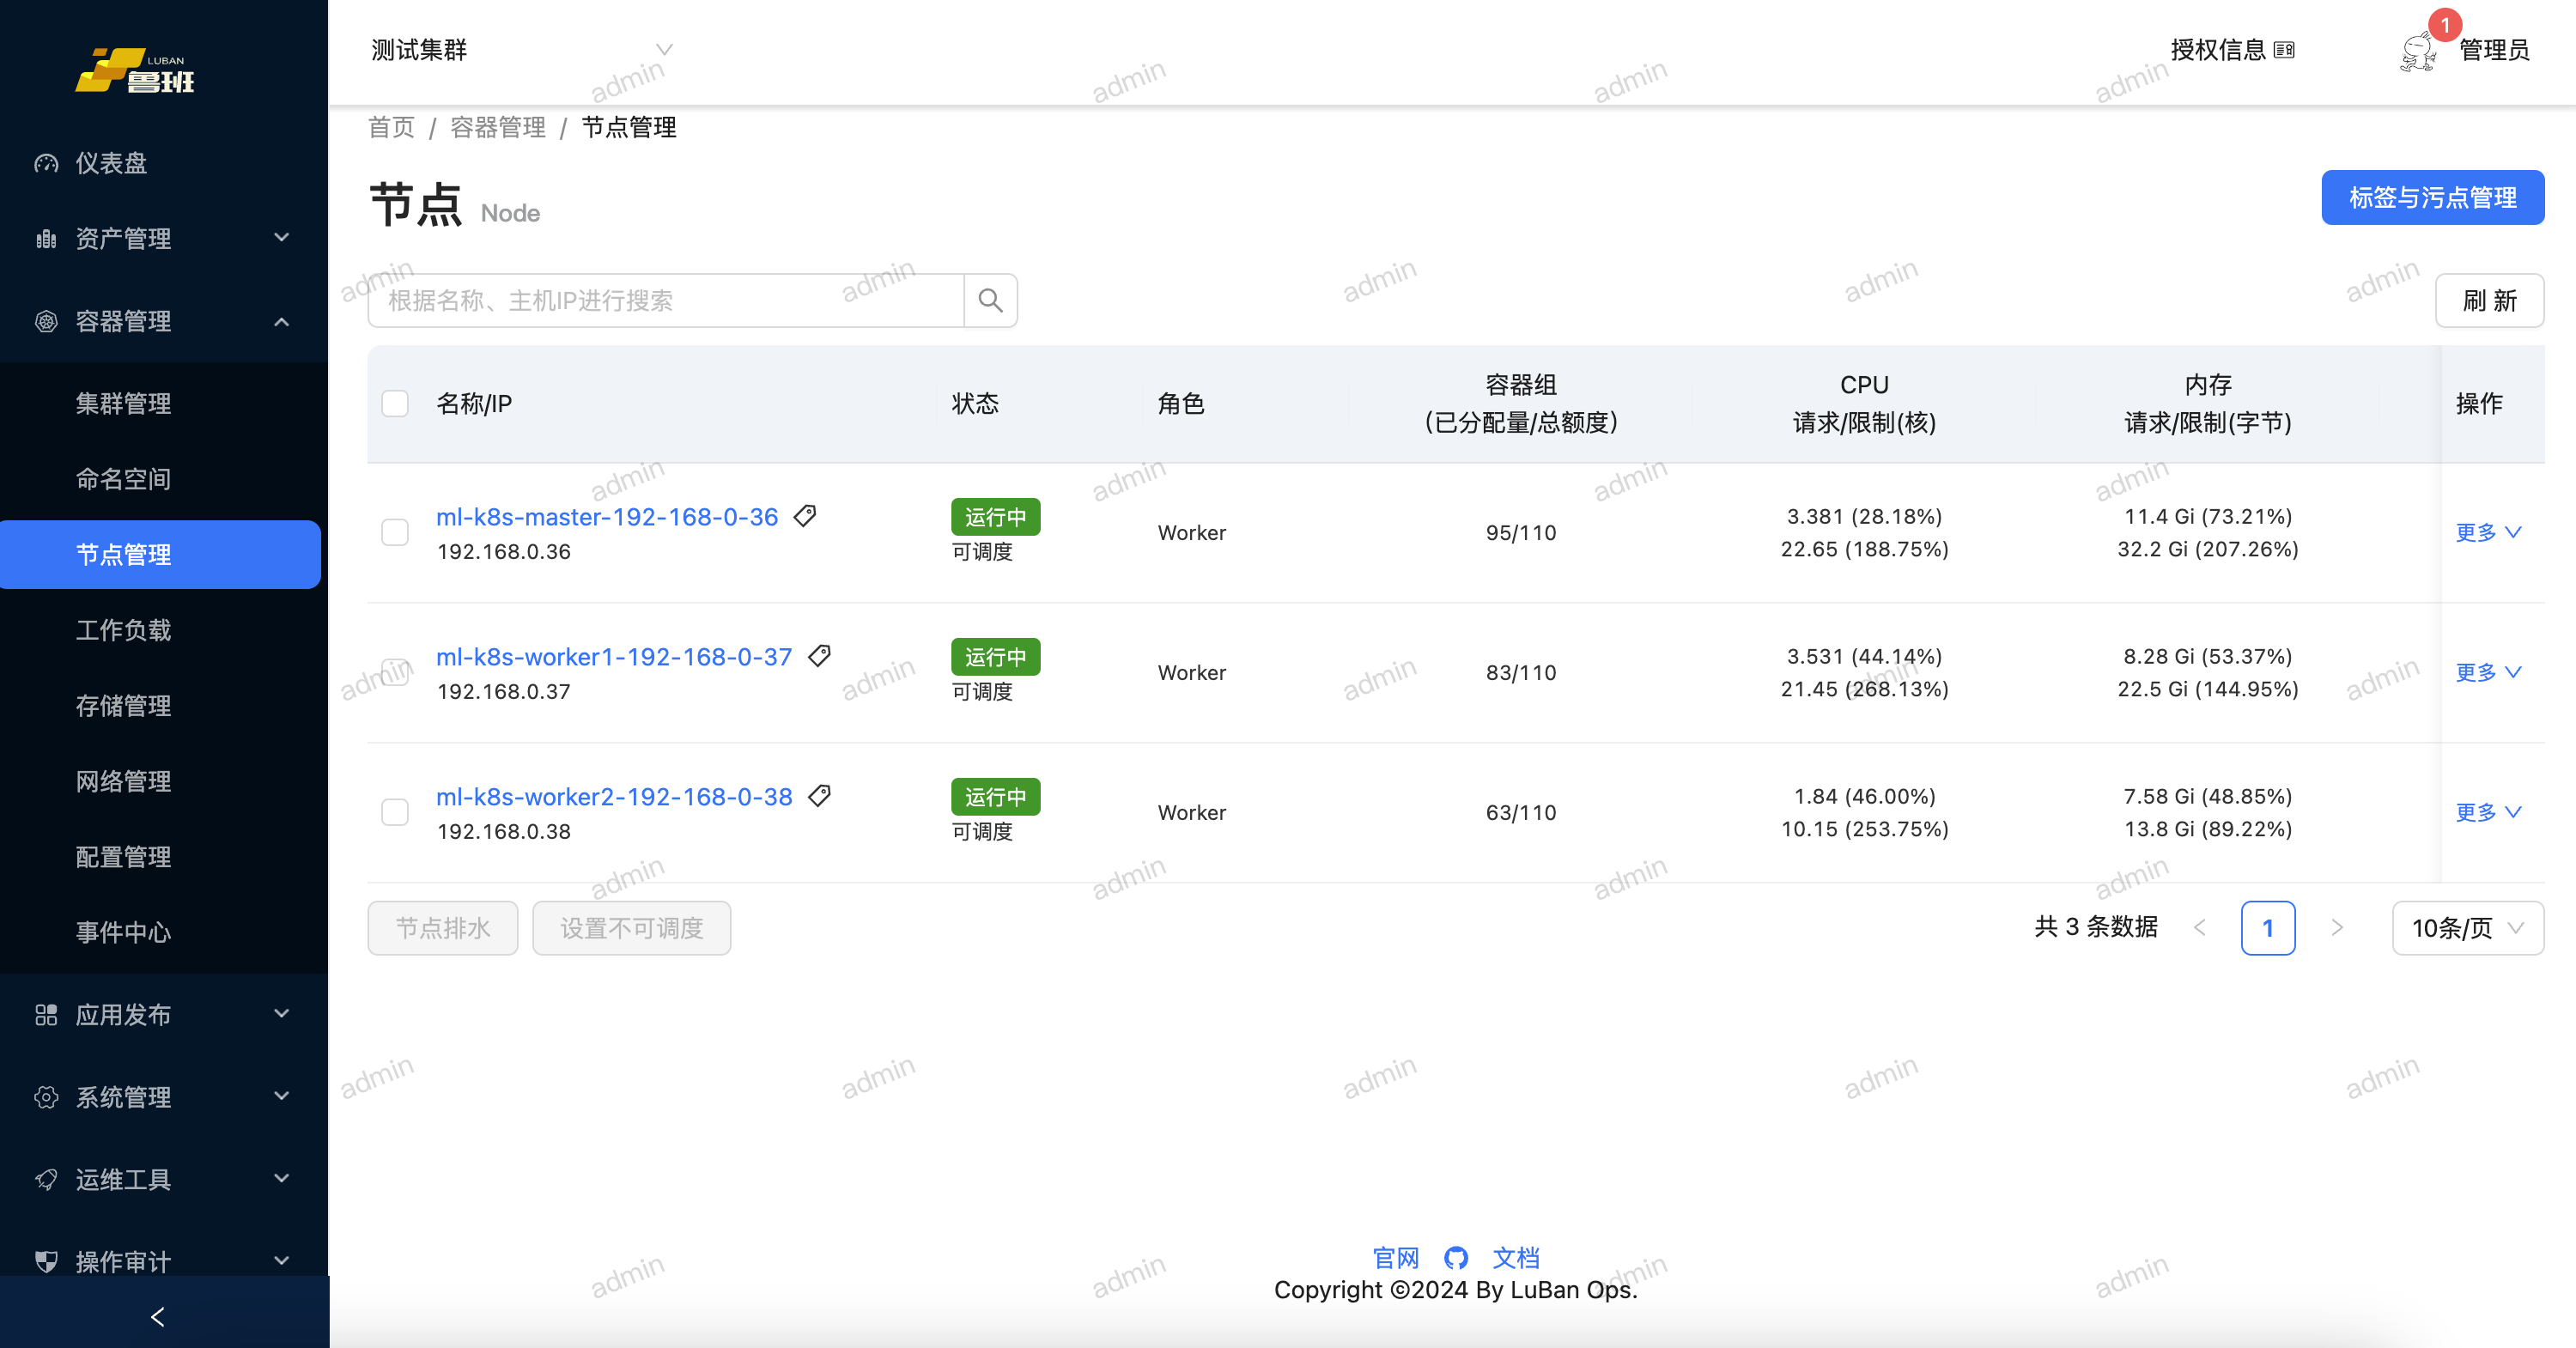
Task: Check the ml-k8s-master-192-168-0-36 row checkbox
Action: (x=395, y=532)
